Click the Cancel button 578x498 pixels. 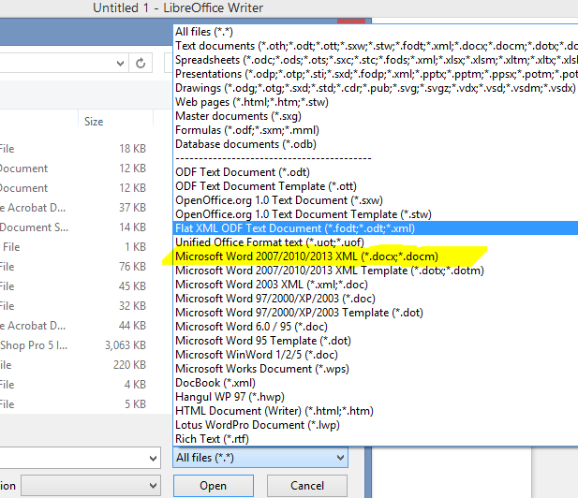(306, 486)
